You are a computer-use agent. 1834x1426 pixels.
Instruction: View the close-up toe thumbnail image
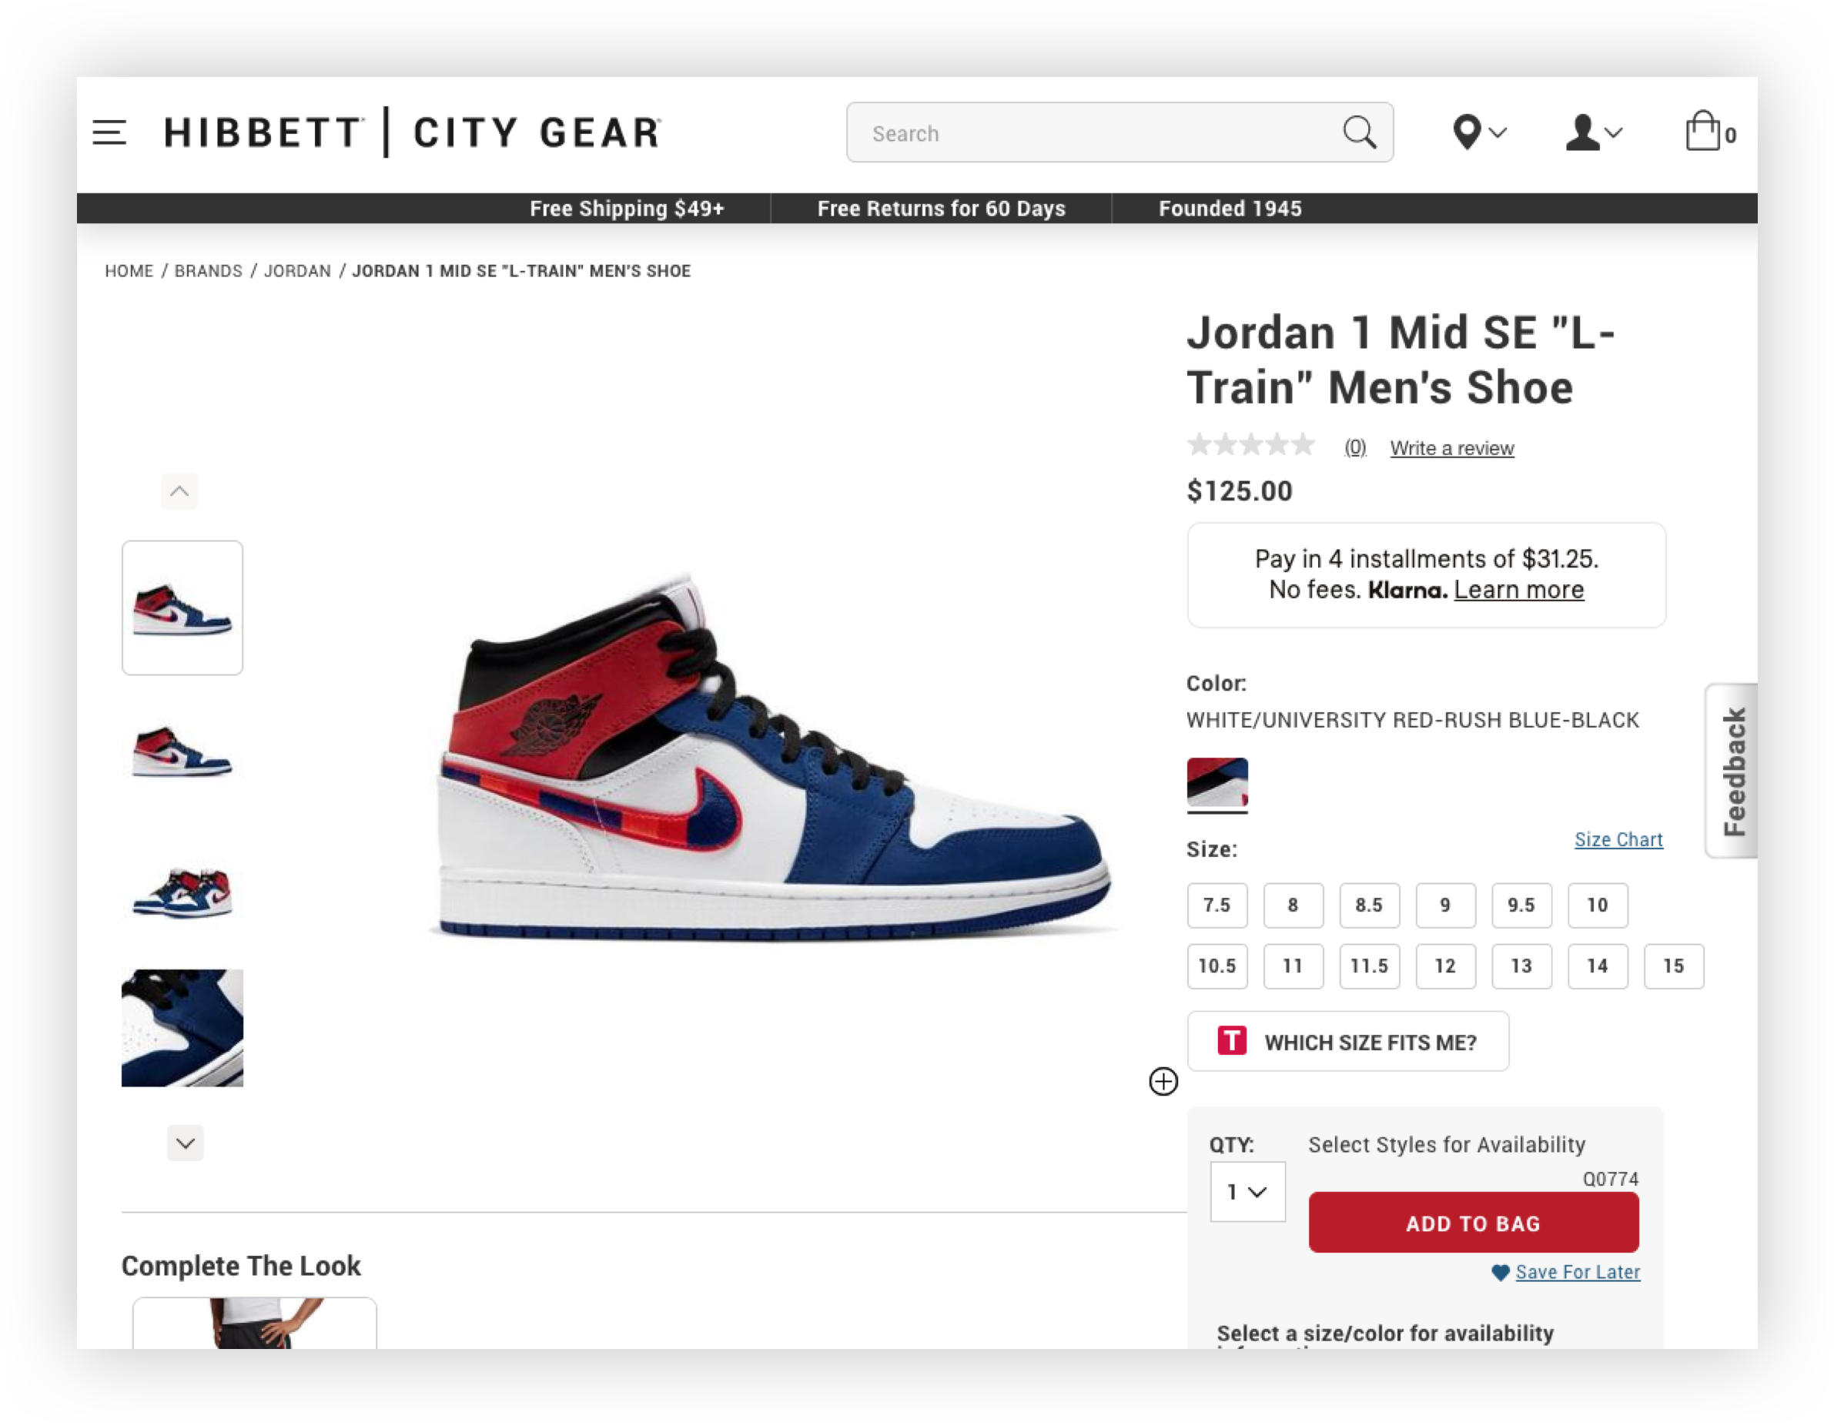(x=182, y=1028)
